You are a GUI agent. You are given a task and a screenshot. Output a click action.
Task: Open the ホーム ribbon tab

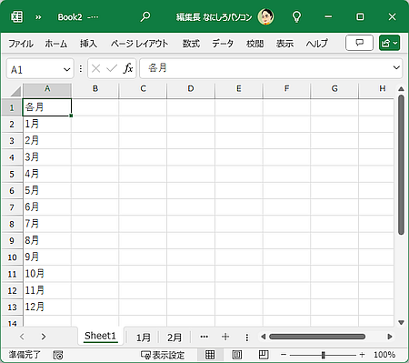coord(56,44)
